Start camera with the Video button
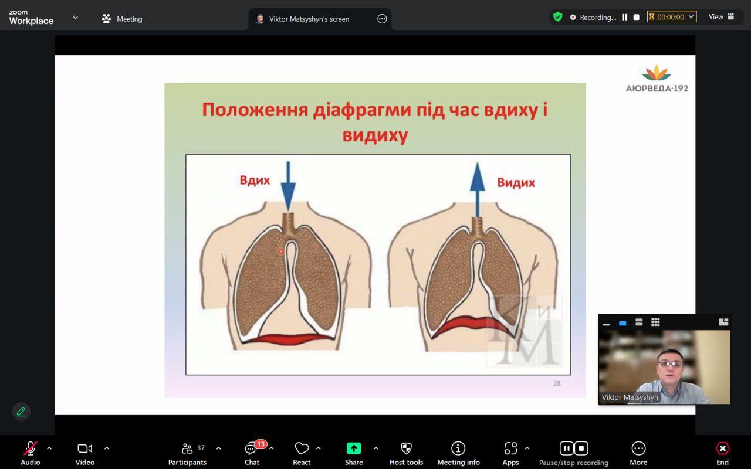This screenshot has height=469, width=751. pyautogui.click(x=84, y=449)
